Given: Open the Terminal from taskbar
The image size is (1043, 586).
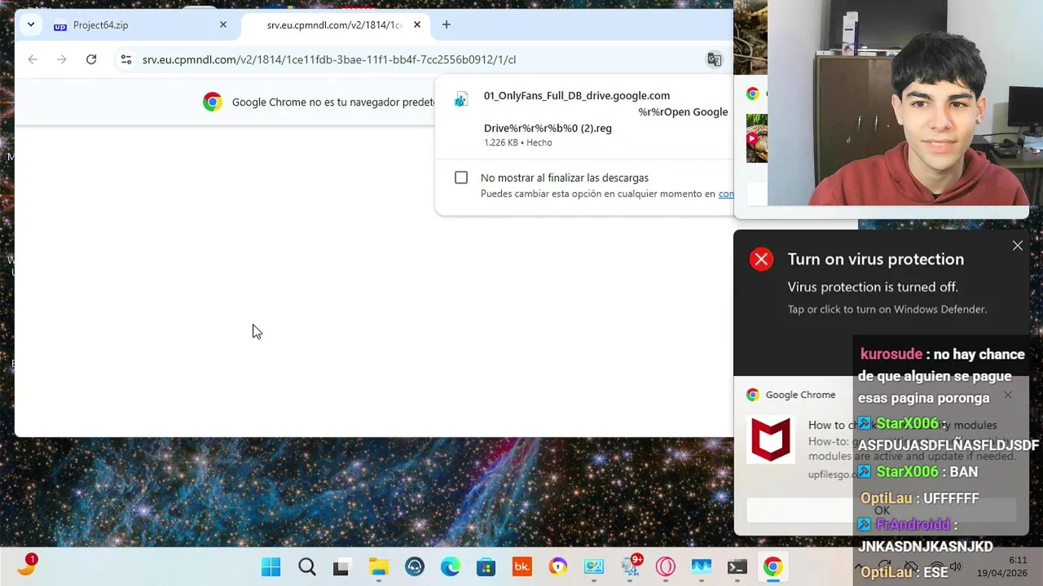Looking at the screenshot, I should pos(737,566).
